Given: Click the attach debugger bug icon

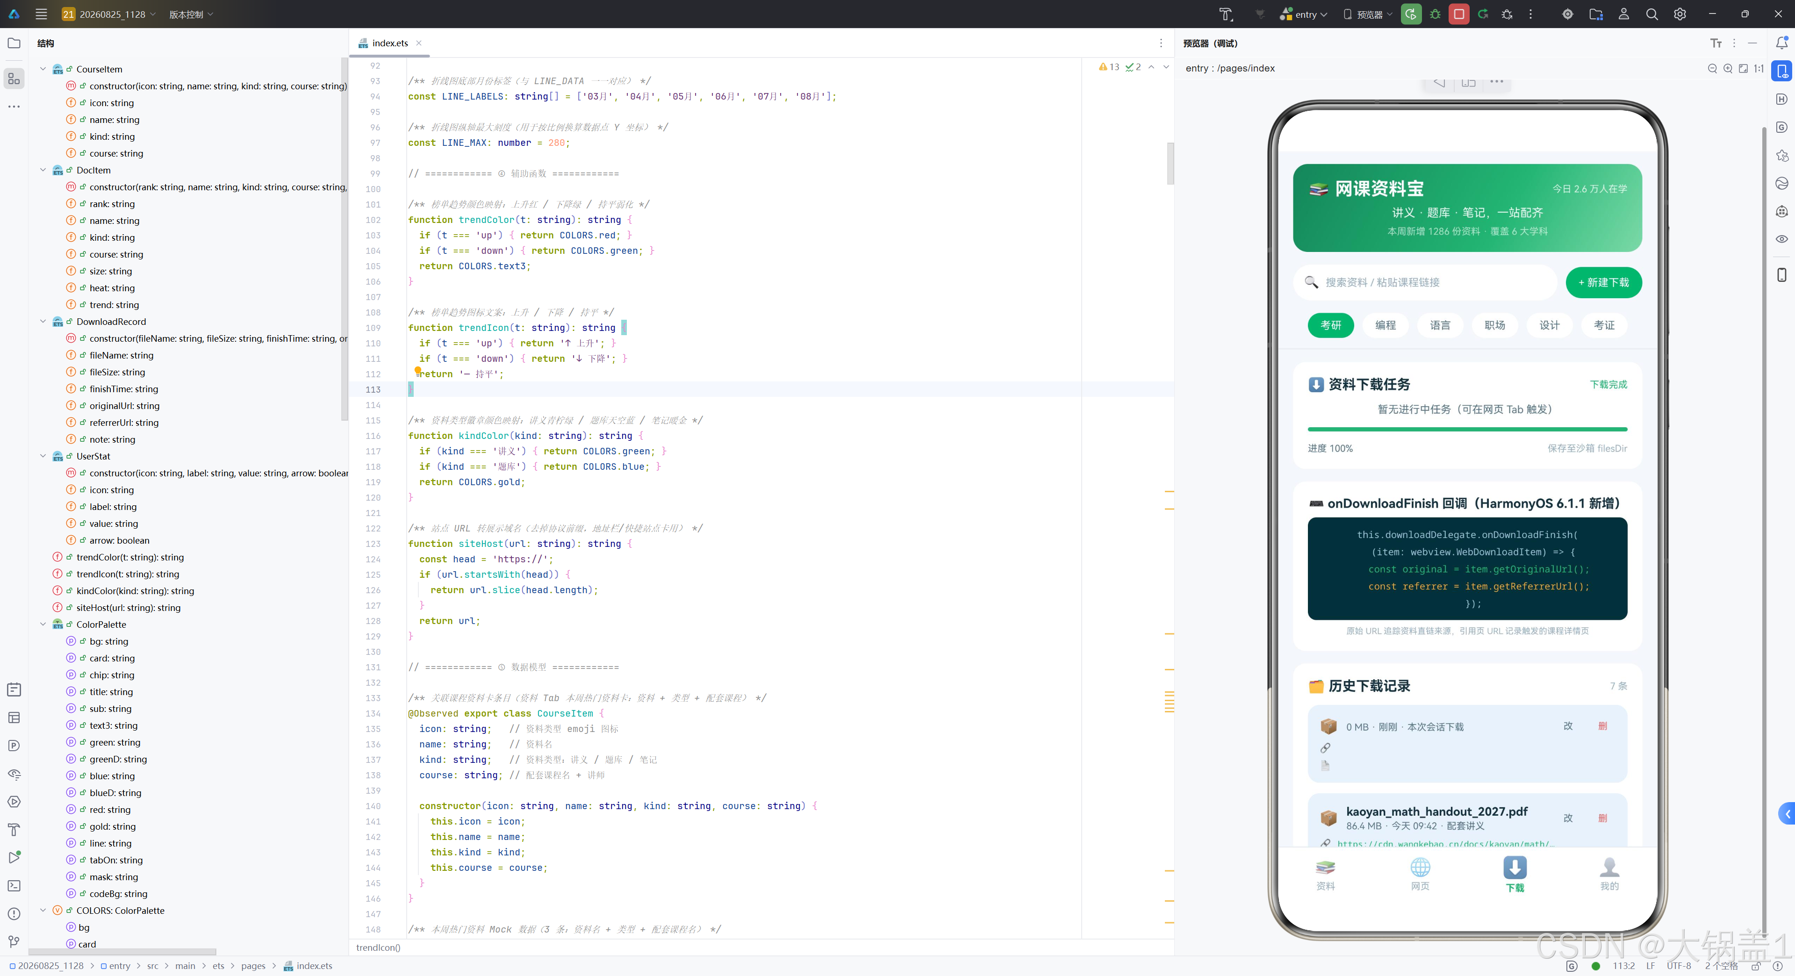Looking at the screenshot, I should [x=1507, y=14].
